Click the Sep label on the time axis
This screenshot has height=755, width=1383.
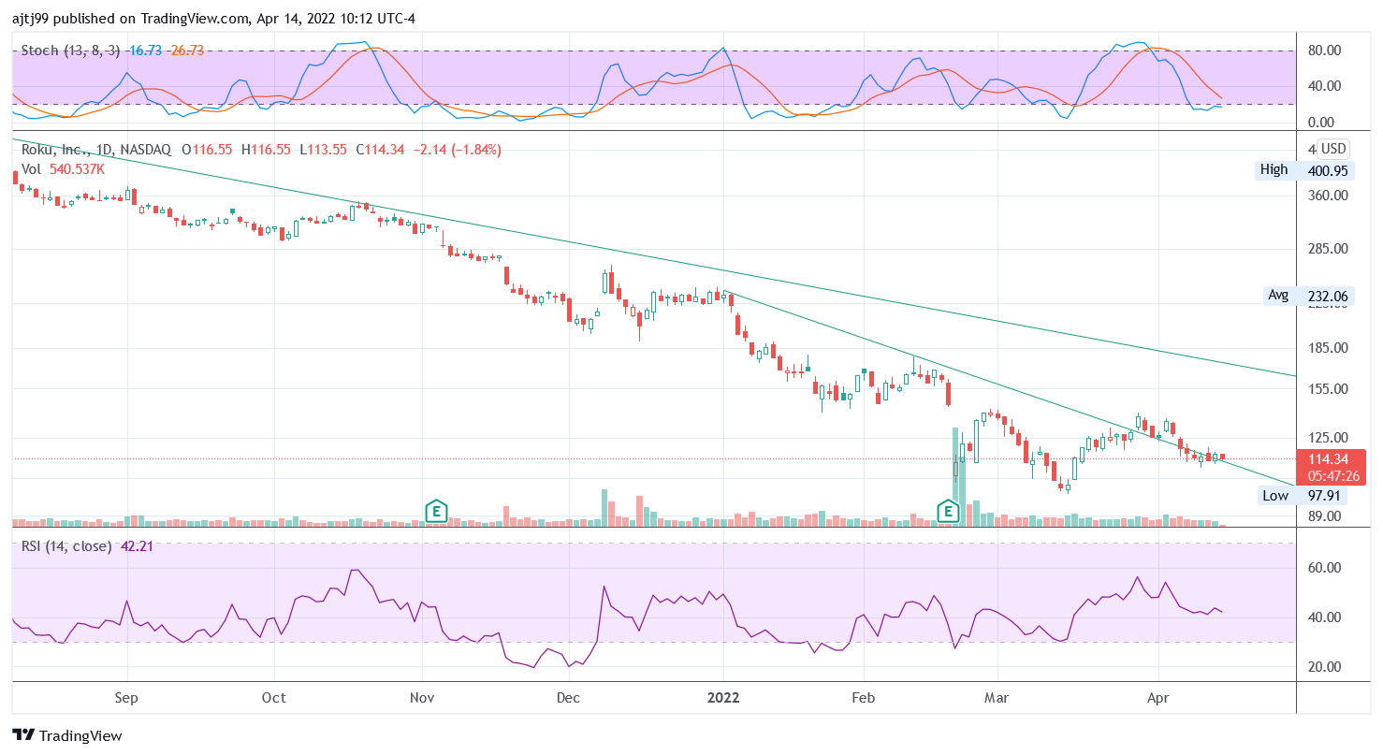(126, 697)
